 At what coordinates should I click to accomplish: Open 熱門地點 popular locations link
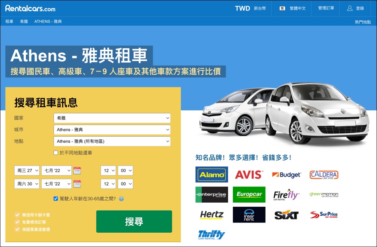pyautogui.click(x=363, y=22)
